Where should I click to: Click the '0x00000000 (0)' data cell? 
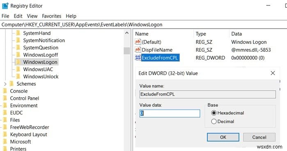(248, 58)
